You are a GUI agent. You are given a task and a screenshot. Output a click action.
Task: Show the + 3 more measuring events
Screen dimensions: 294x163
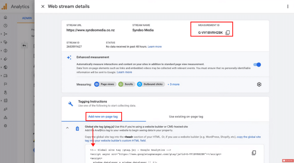(x=173, y=84)
